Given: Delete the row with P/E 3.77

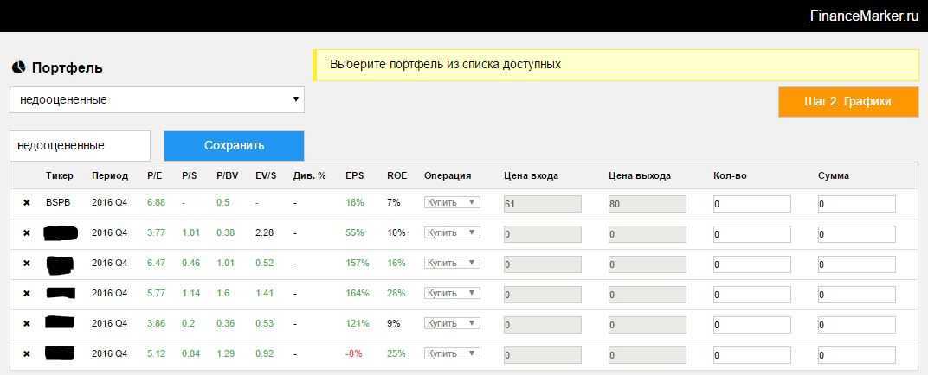Looking at the screenshot, I should point(26,232).
